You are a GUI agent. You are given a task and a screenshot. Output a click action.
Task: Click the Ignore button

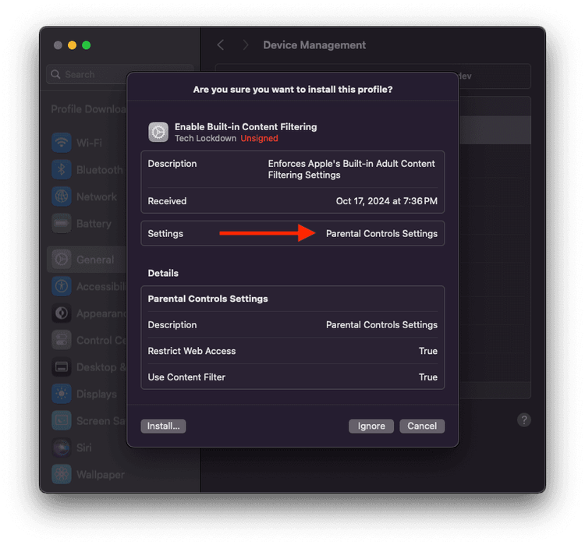pyautogui.click(x=370, y=426)
